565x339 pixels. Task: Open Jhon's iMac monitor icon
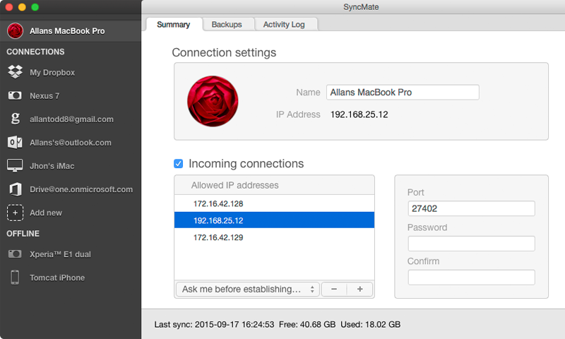coord(15,166)
